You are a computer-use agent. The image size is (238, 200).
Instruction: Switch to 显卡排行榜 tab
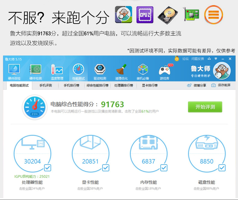[x=150, y=85]
